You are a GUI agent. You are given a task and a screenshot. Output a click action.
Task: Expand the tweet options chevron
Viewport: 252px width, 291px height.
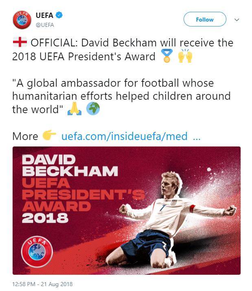point(237,20)
